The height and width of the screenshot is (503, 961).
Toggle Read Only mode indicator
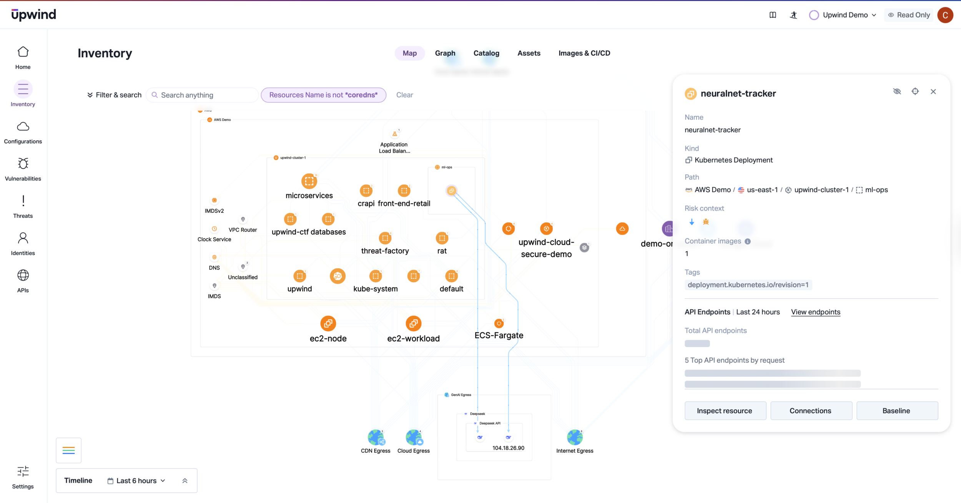pyautogui.click(x=909, y=15)
